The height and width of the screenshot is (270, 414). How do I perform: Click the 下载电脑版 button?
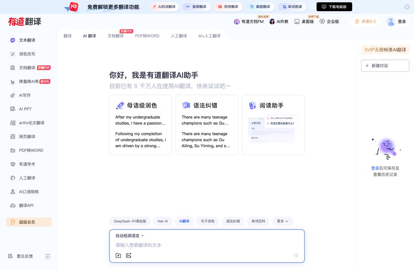pyautogui.click(x=334, y=7)
